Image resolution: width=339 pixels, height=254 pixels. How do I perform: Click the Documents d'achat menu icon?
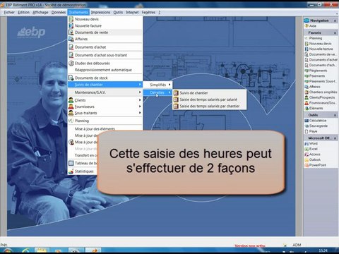point(71,47)
